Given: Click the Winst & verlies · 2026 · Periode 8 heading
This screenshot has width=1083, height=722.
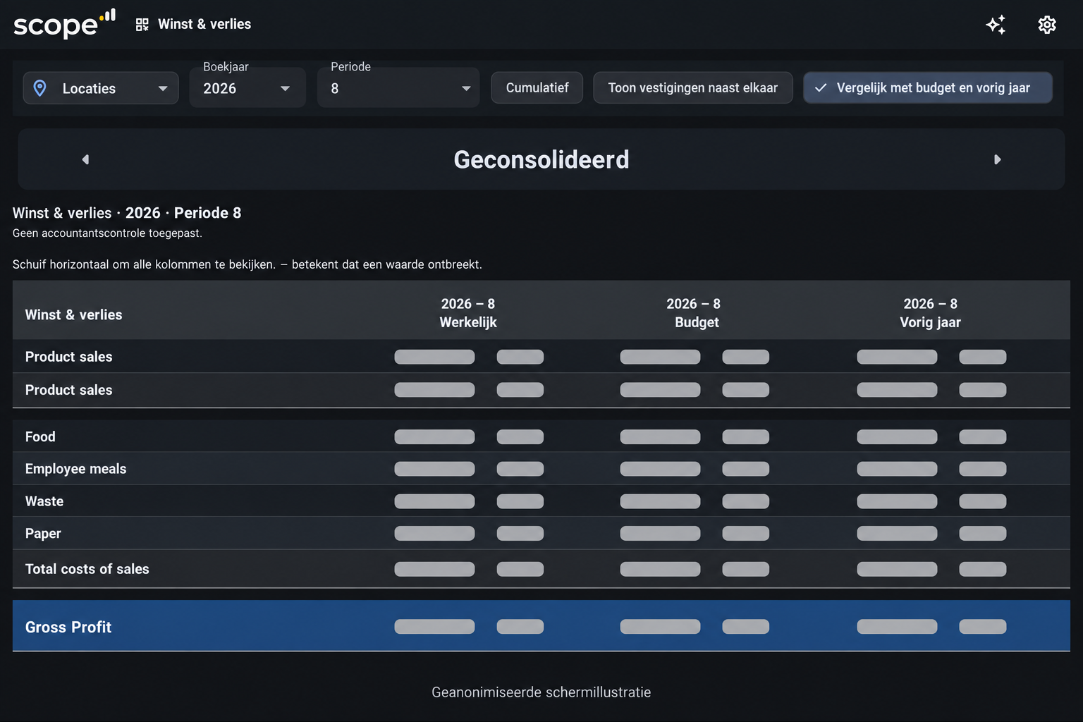Looking at the screenshot, I should click(x=127, y=213).
